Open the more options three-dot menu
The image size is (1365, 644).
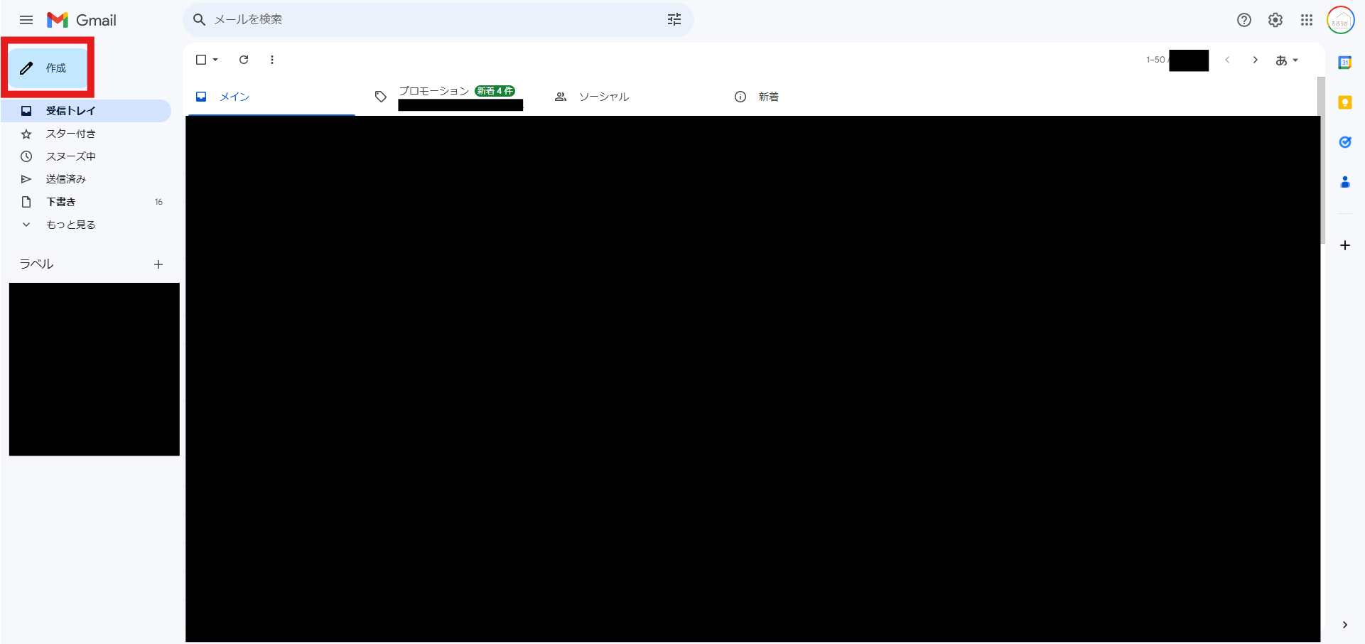coord(272,60)
